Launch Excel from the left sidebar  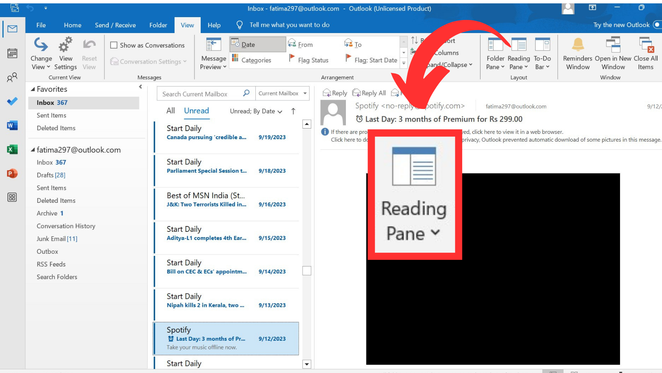click(x=12, y=149)
